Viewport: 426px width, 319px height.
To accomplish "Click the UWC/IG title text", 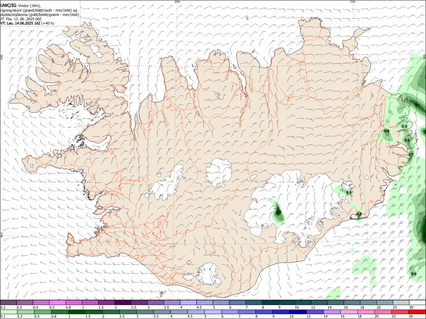I will point(8,5).
